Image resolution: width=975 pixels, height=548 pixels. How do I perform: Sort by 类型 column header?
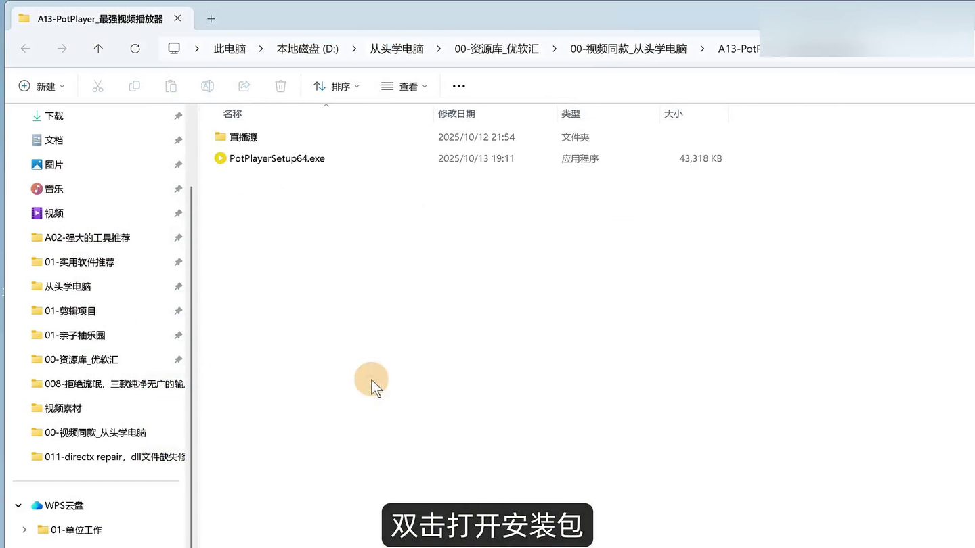(x=571, y=114)
